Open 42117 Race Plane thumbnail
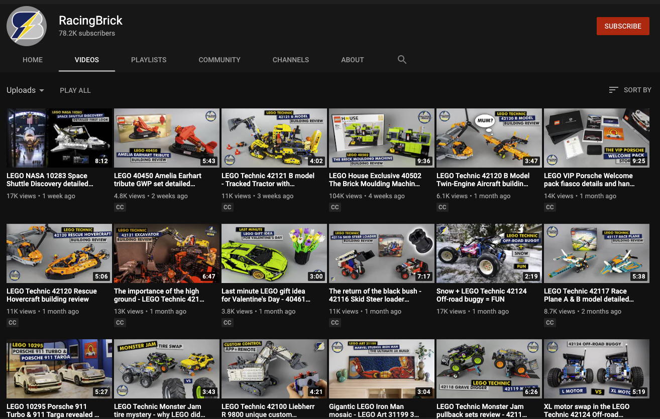The width and height of the screenshot is (660, 419). [597, 253]
